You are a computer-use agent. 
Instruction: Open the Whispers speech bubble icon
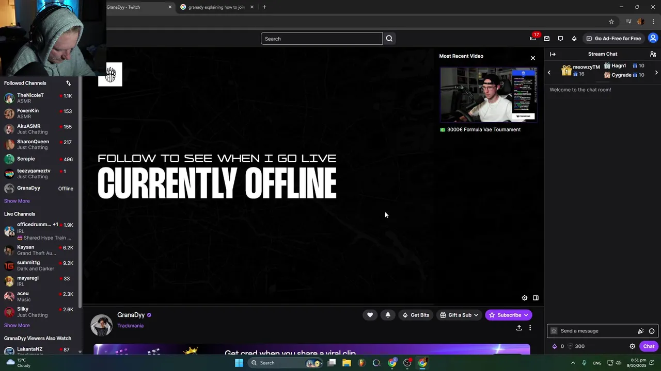click(x=560, y=38)
